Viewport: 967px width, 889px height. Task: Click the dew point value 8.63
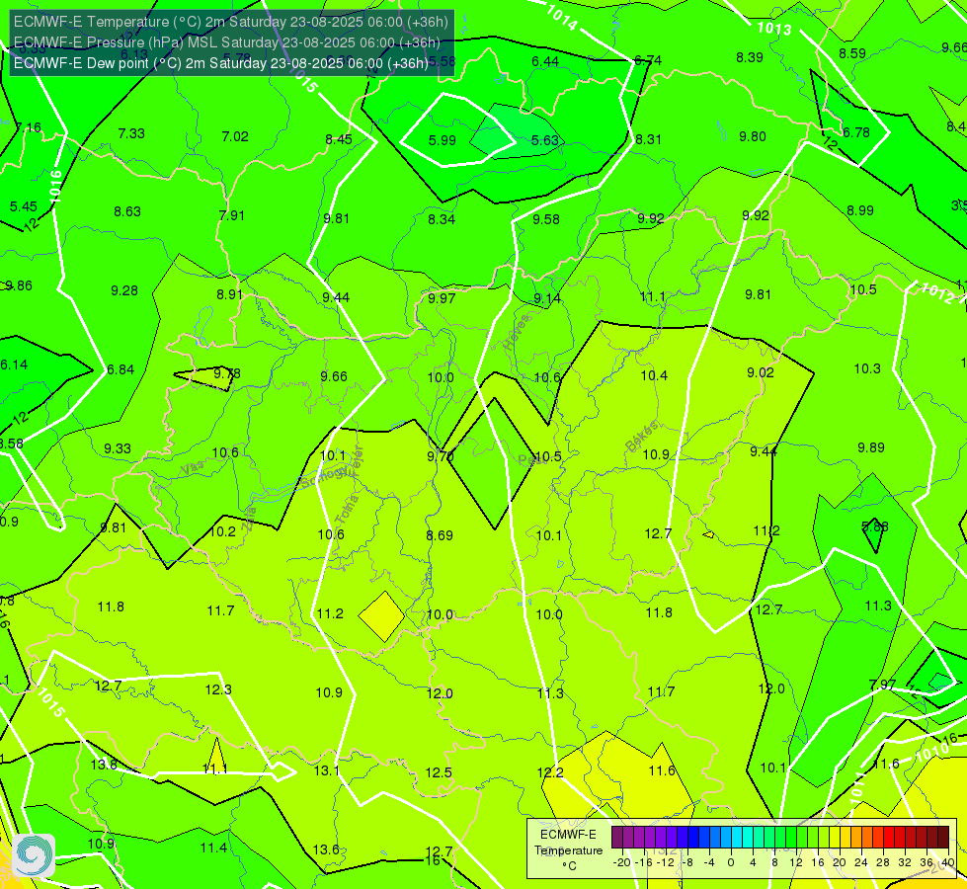point(127,211)
